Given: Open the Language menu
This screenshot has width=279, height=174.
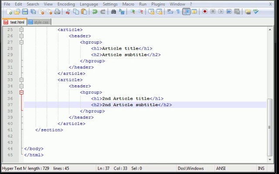Looking at the screenshot, I should [89, 4].
